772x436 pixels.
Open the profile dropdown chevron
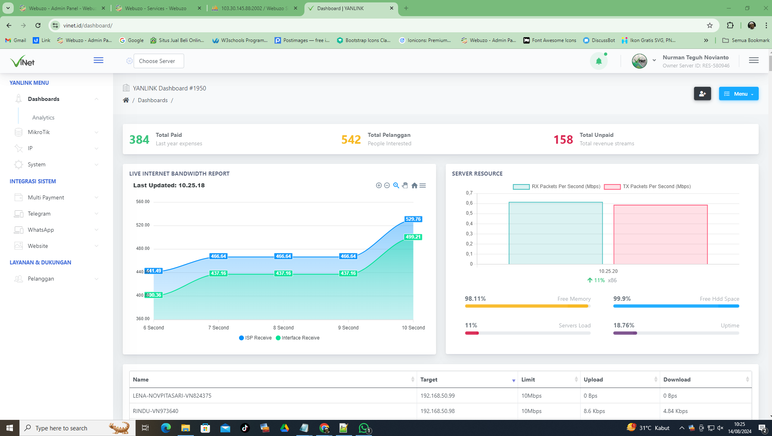click(654, 61)
